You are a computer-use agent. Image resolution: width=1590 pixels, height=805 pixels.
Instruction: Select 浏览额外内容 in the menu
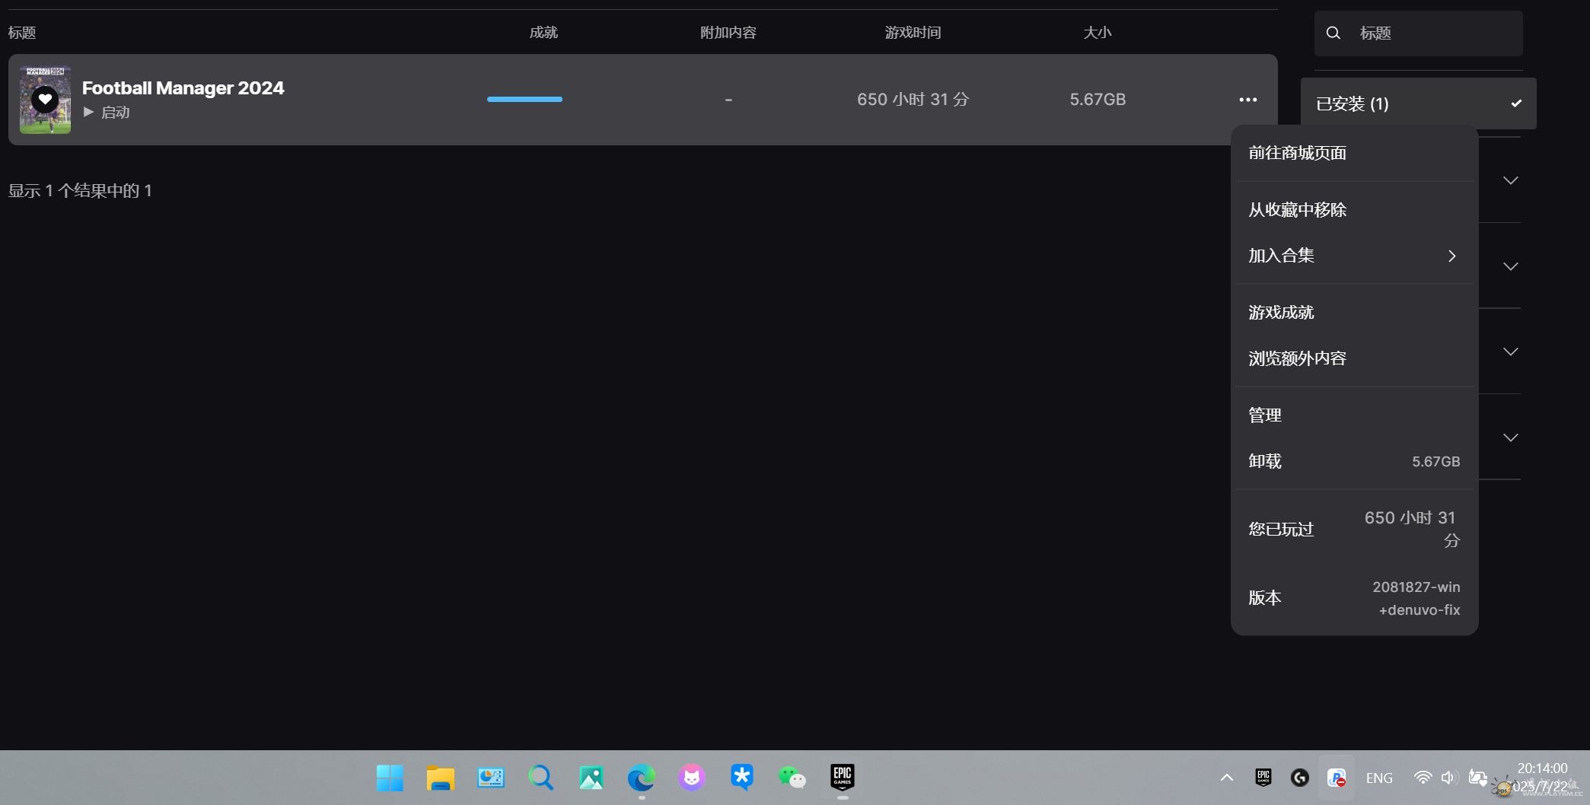1354,358
